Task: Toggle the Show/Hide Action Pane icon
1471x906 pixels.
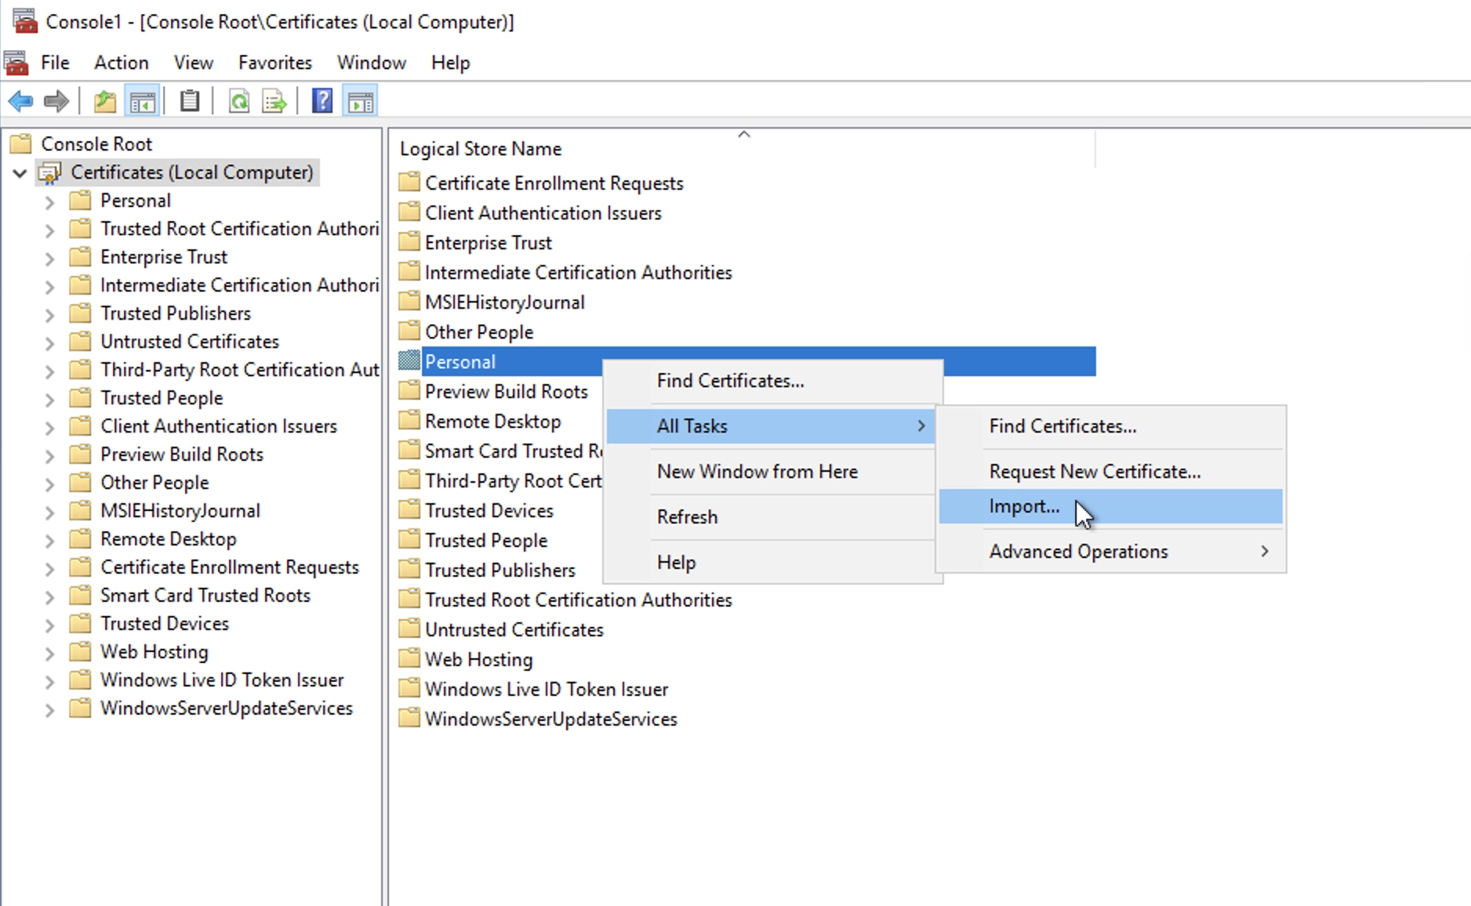Action: (x=361, y=101)
